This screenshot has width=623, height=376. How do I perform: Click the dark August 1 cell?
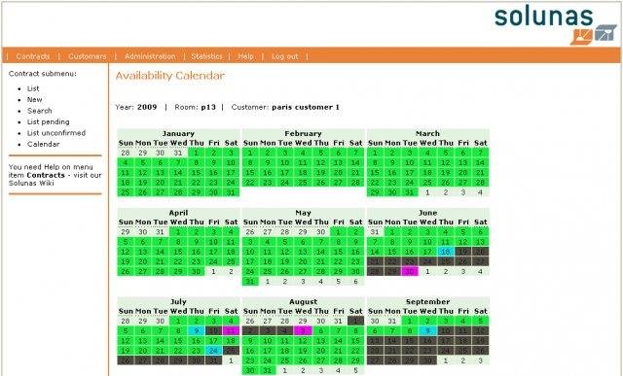point(355,321)
